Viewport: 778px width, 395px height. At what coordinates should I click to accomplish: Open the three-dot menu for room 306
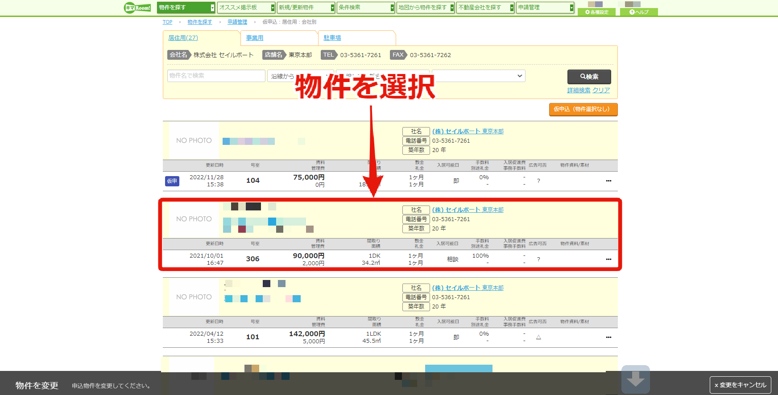pyautogui.click(x=608, y=259)
